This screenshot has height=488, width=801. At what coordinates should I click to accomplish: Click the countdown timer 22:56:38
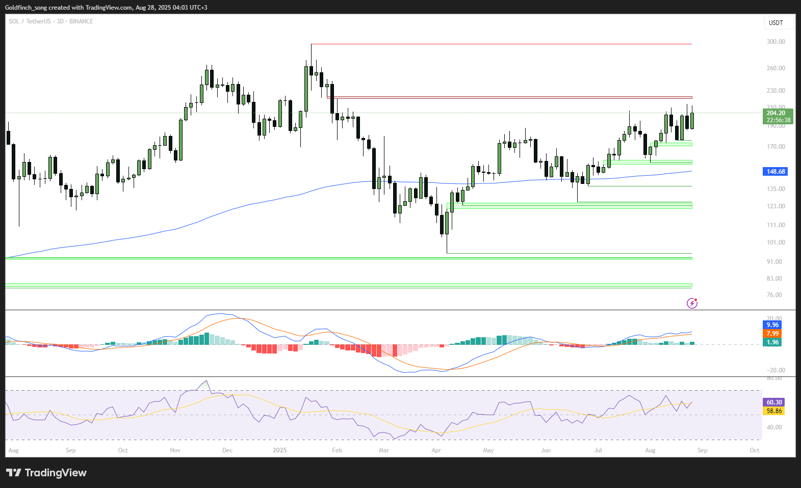tap(778, 121)
